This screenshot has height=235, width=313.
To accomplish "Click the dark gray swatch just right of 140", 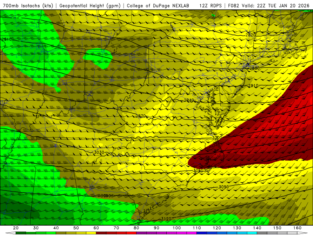I will click(262, 233).
